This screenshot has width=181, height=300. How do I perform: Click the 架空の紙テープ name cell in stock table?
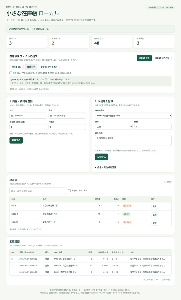(x=49, y=222)
